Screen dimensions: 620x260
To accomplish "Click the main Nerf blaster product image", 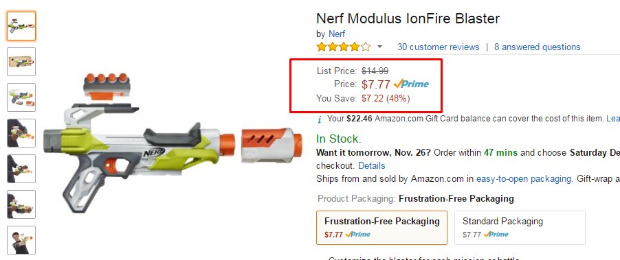I will 173,142.
